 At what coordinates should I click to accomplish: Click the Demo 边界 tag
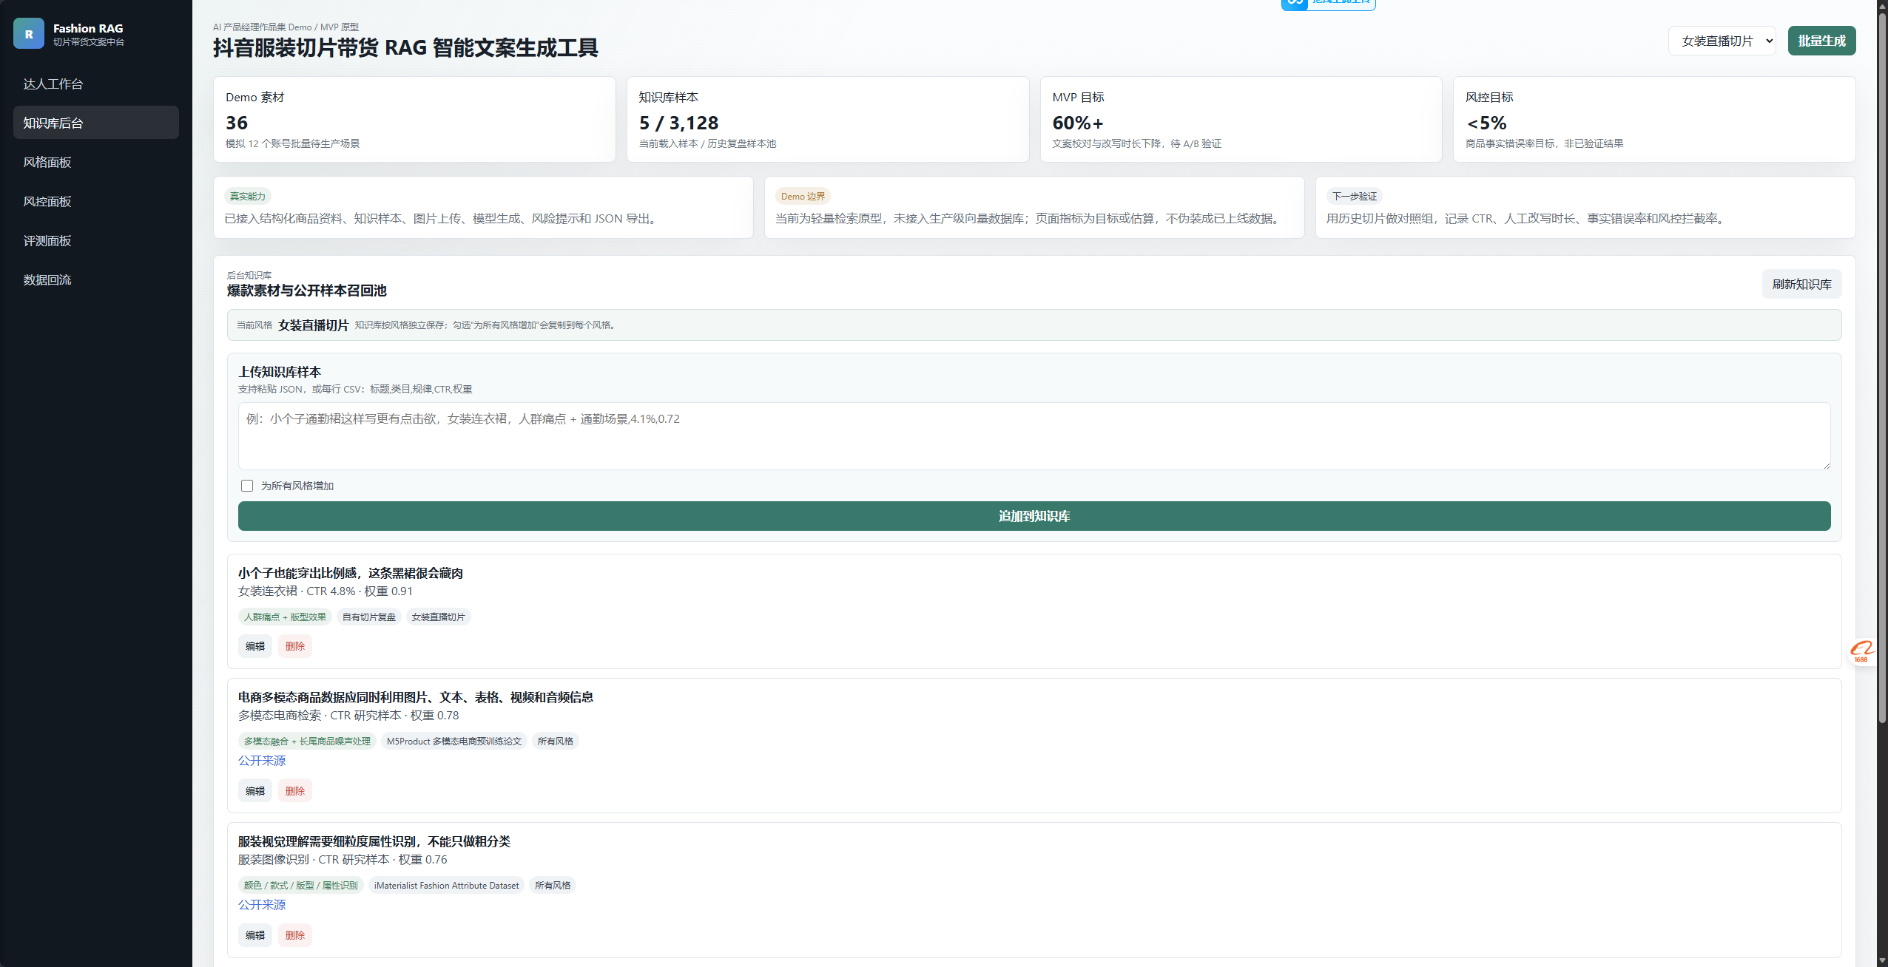pos(803,196)
